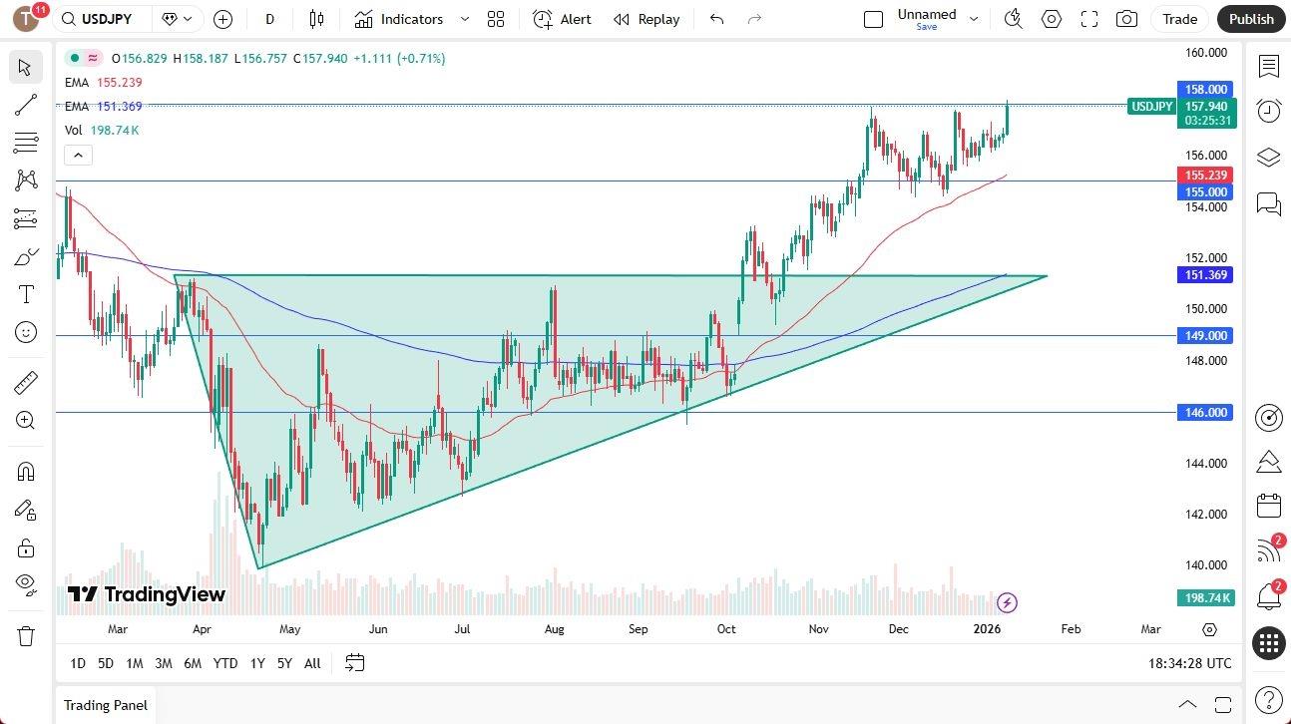Open the Measure tool
The image size is (1291, 724).
pyautogui.click(x=26, y=382)
